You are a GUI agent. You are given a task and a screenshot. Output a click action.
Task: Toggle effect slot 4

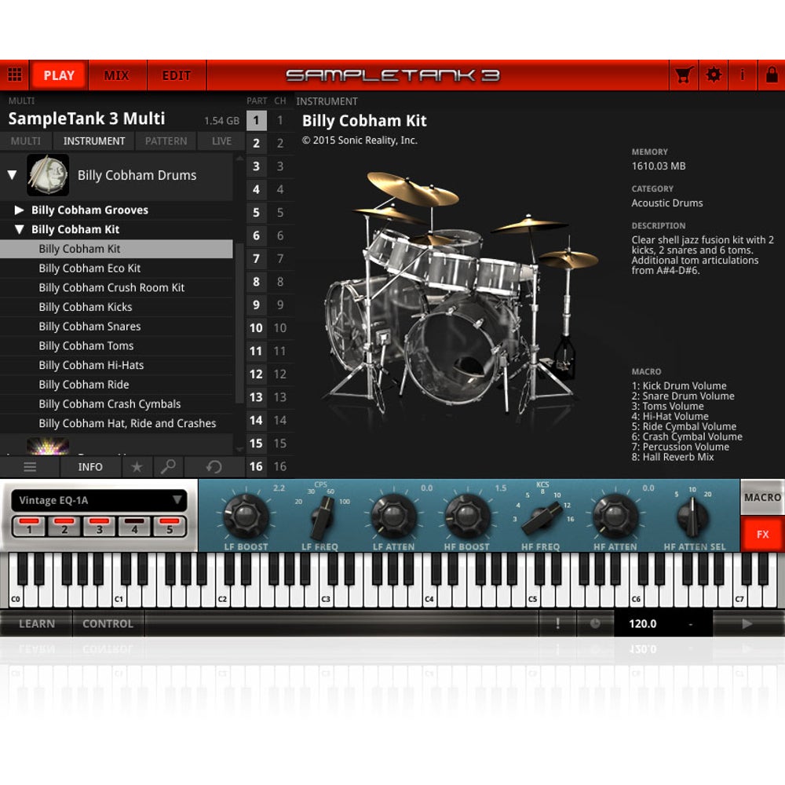[134, 526]
